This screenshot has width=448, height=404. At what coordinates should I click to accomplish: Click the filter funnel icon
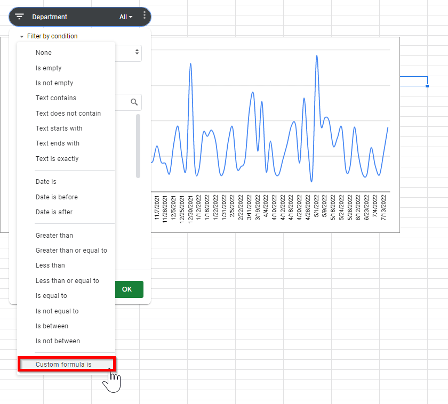pyautogui.click(x=19, y=17)
